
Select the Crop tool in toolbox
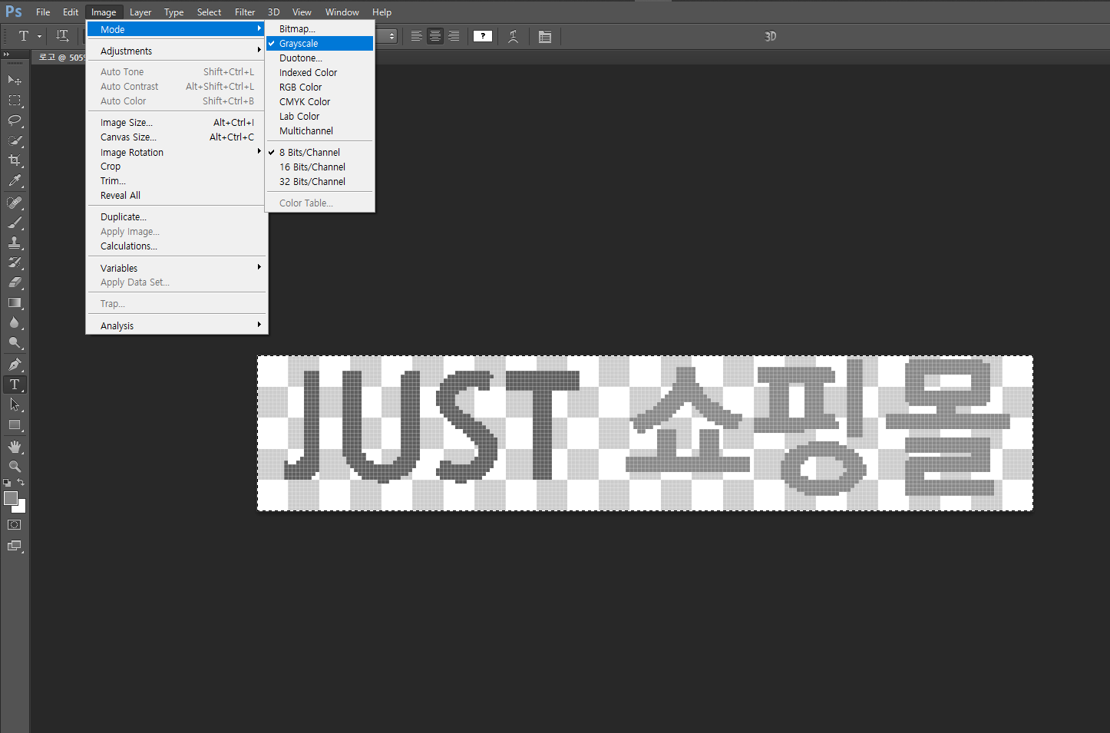pyautogui.click(x=15, y=160)
